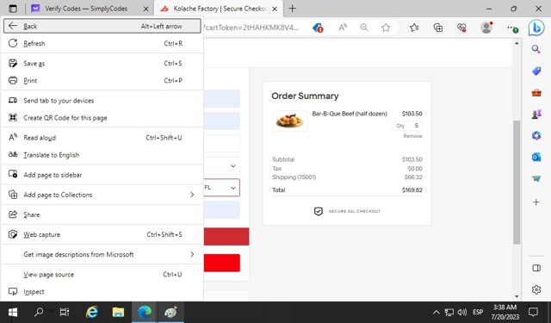The height and width of the screenshot is (323, 551).
Task: Open Browser essentials heart icon
Action: [x=461, y=28]
